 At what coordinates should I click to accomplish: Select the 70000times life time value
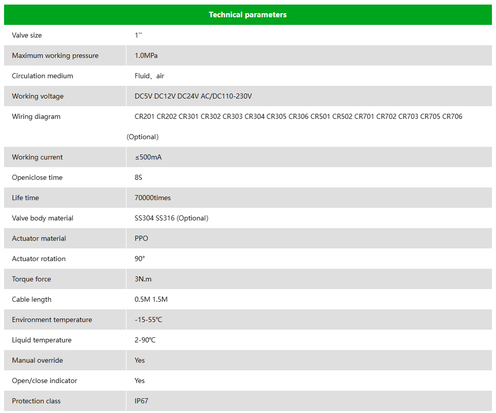[x=153, y=198]
